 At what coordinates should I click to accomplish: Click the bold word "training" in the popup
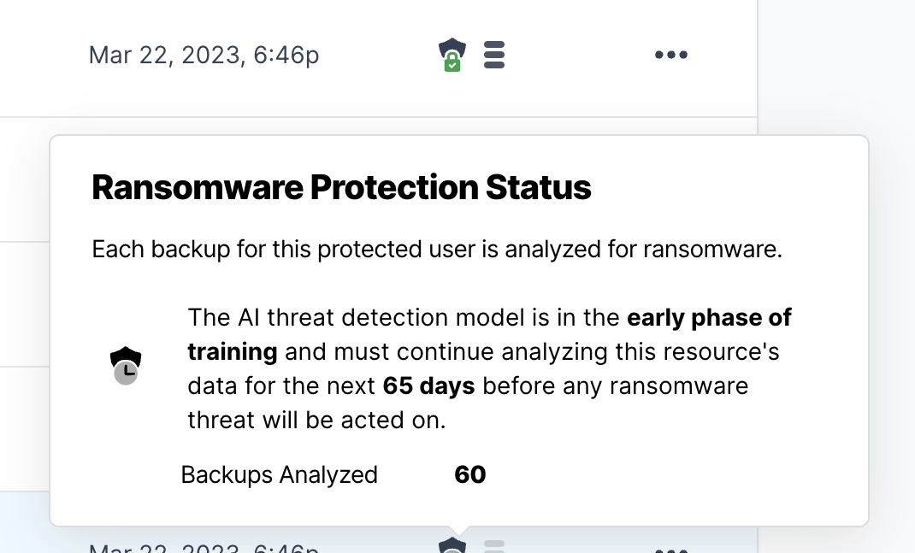(233, 352)
